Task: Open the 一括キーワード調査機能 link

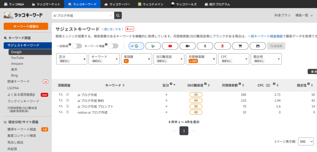Action: pos(265,36)
